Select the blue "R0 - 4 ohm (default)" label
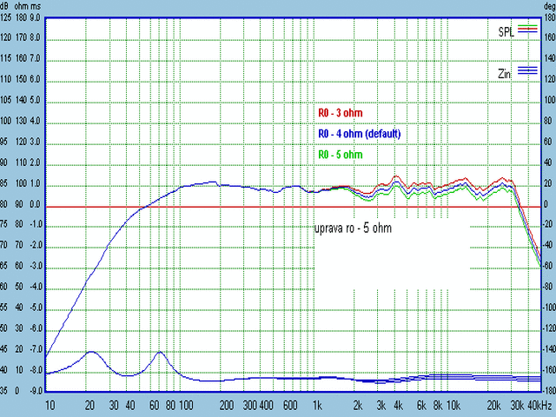Viewport: 556px width, 417px height. 359,134
